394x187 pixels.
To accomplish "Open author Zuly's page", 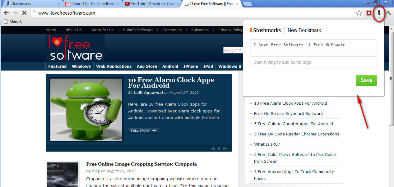I will (96, 171).
